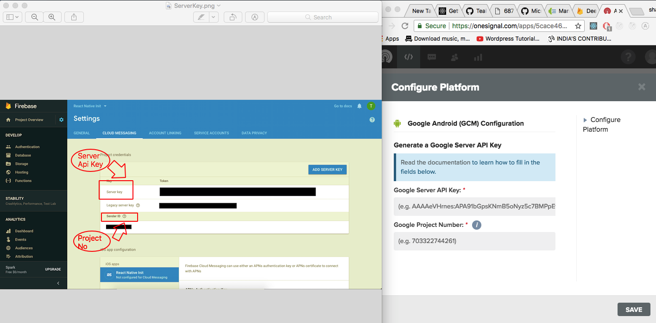This screenshot has height=323, width=656.
Task: Select the highlight pen tool in Preview
Action: click(x=201, y=17)
